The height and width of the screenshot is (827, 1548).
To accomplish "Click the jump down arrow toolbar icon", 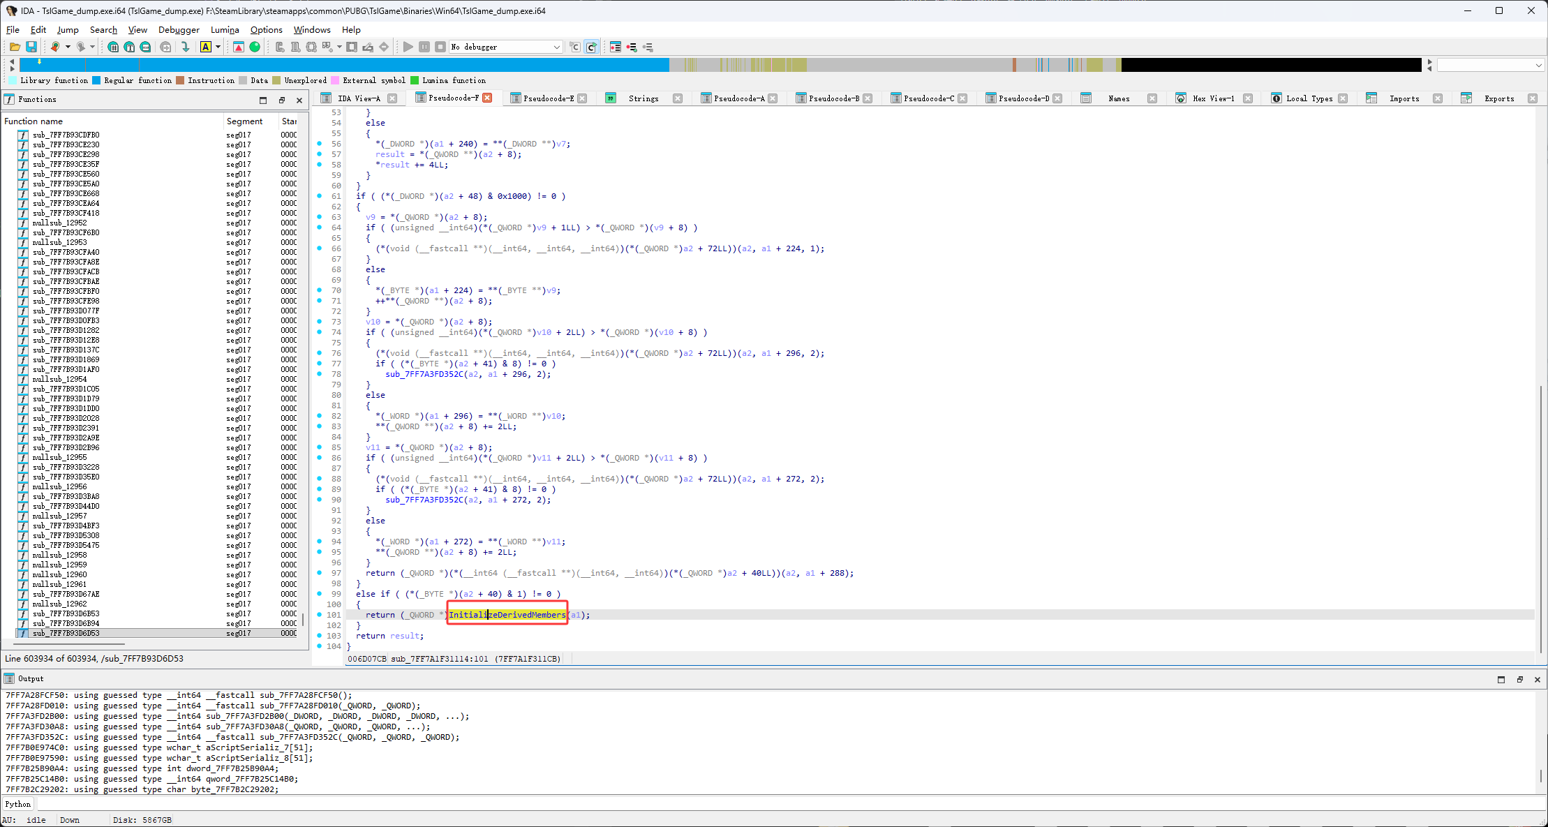I will [185, 47].
